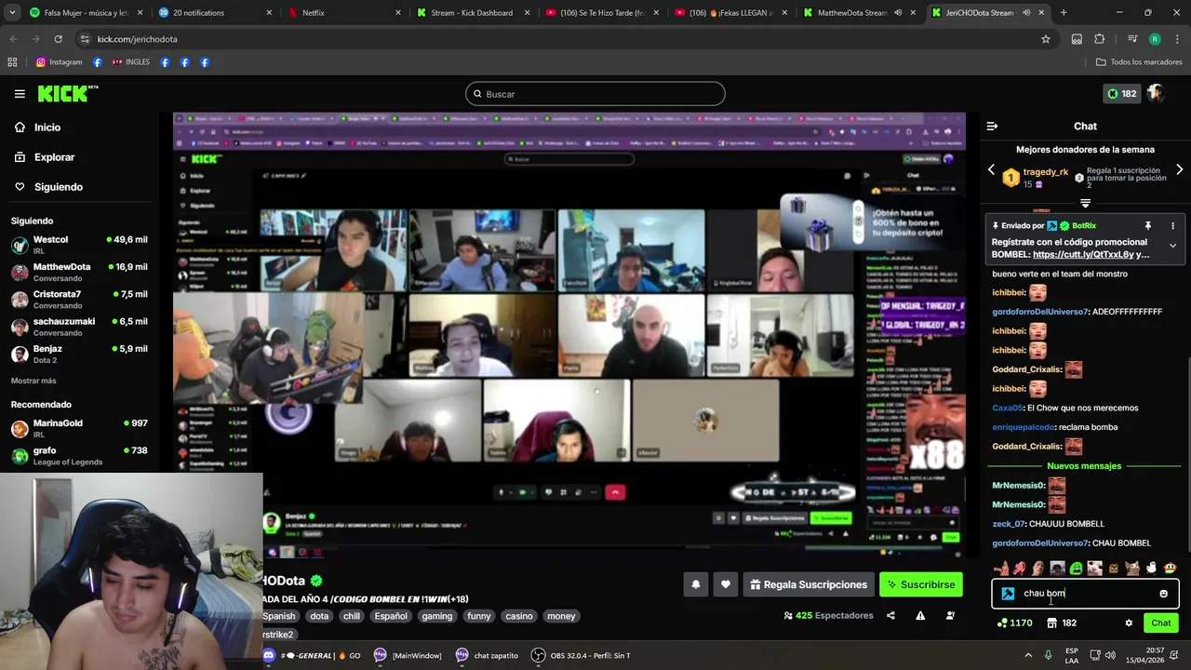Open the pinned message three-dot options

tap(1172, 226)
